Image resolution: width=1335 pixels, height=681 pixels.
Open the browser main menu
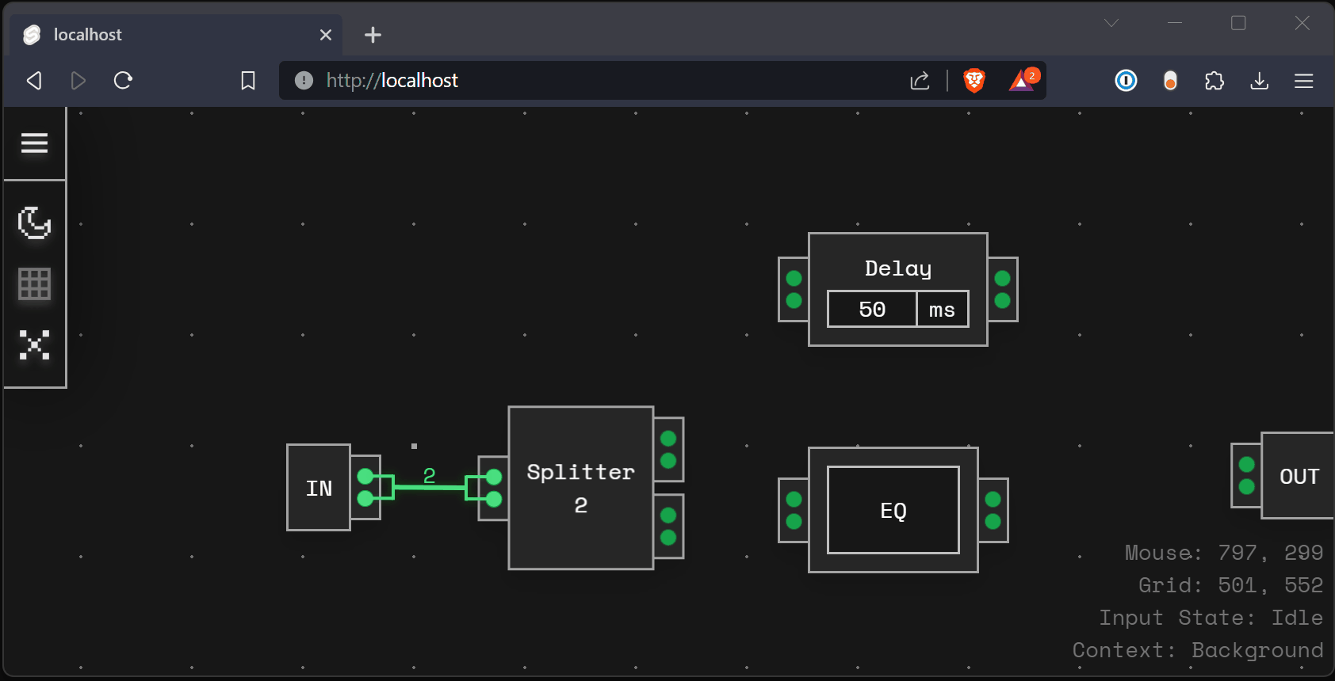pyautogui.click(x=1303, y=81)
